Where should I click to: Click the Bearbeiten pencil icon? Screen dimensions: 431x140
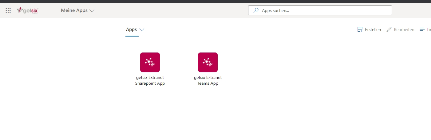pos(389,29)
